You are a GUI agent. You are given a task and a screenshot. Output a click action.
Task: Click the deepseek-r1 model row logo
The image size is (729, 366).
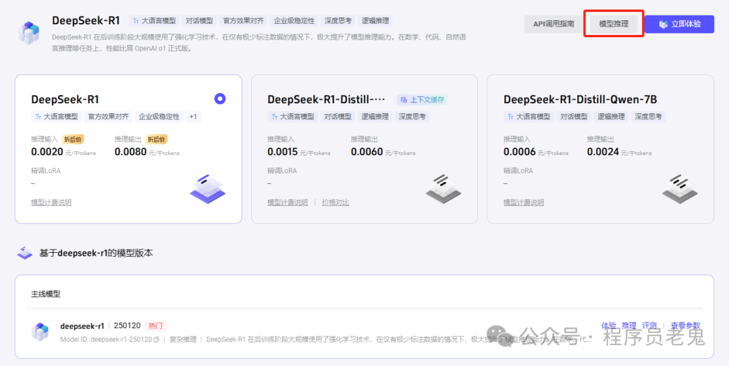[x=40, y=332]
